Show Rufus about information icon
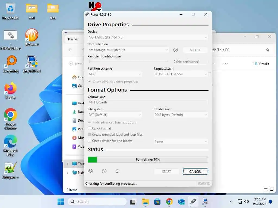The height and width of the screenshot is (208, 278). (x=104, y=171)
